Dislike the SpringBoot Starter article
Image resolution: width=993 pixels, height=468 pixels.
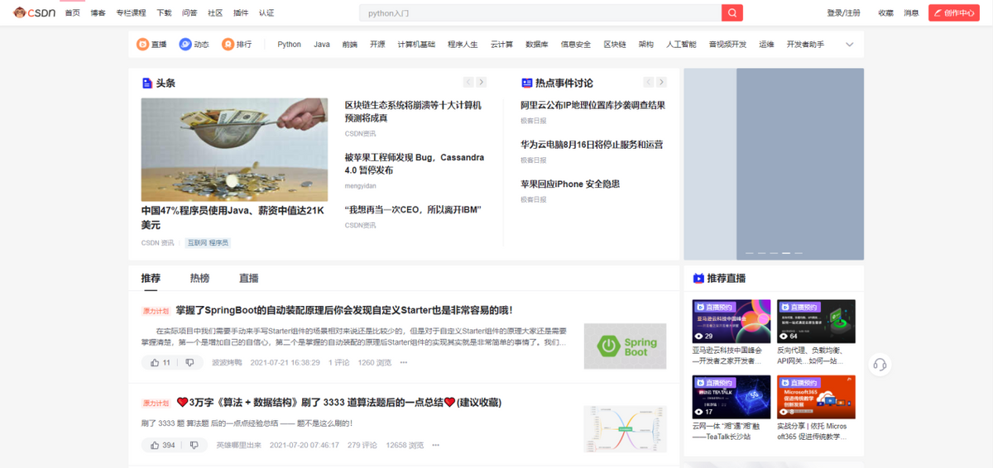pyautogui.click(x=190, y=362)
